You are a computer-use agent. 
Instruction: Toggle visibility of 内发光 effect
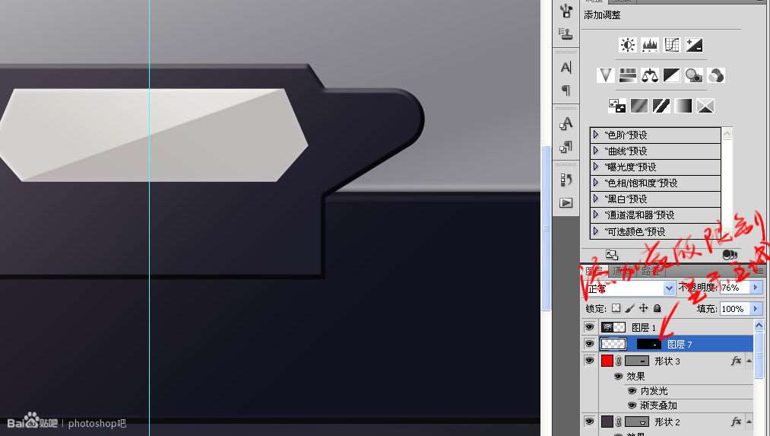632,391
